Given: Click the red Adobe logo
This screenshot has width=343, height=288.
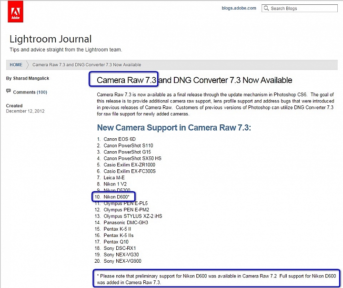Looking at the screenshot, I should tap(15, 11).
